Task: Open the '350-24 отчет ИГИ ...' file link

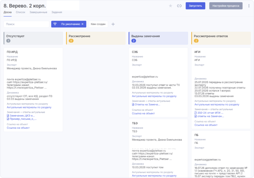Action: pos(210,113)
